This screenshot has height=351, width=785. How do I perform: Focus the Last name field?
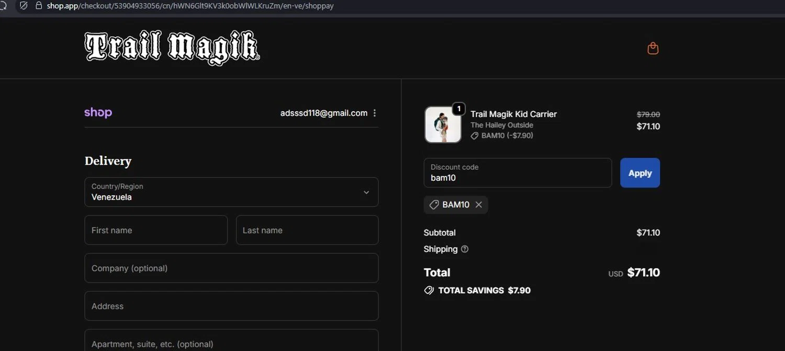(x=307, y=230)
